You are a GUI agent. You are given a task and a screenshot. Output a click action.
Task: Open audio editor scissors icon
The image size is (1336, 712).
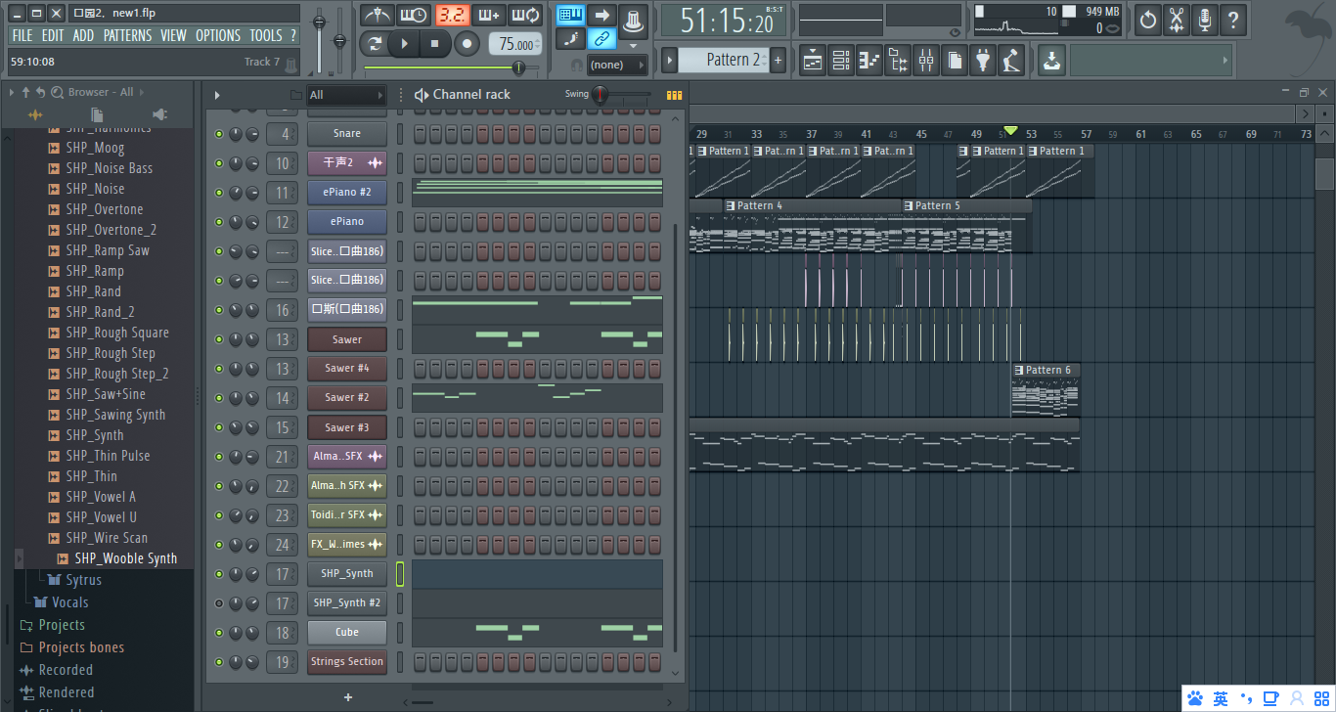[1177, 19]
